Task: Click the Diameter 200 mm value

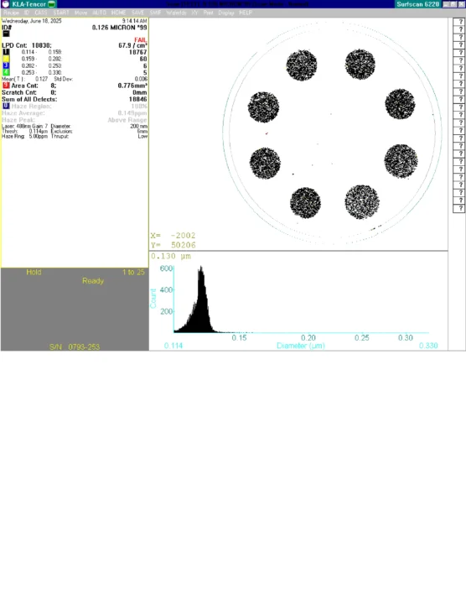Action: click(x=138, y=127)
